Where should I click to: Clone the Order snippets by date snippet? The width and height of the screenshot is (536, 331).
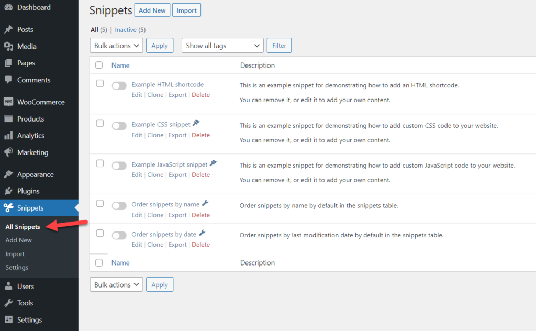point(155,245)
